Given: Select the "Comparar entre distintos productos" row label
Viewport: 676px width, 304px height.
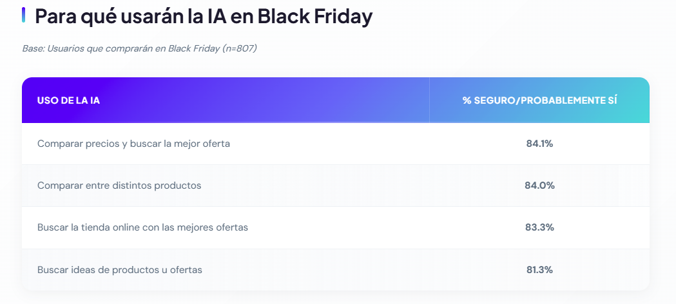Looking at the screenshot, I should [119, 185].
